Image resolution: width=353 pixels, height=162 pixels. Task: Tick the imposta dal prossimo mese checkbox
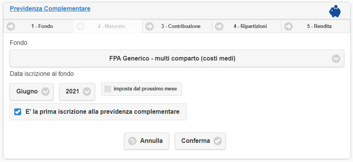point(108,89)
